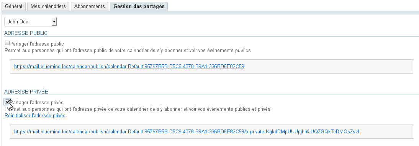Open the public calendar publish URL link

click(x=129, y=66)
